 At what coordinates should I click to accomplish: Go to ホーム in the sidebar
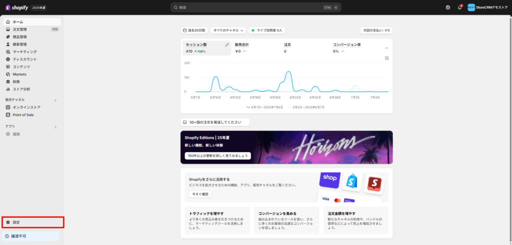[32, 22]
